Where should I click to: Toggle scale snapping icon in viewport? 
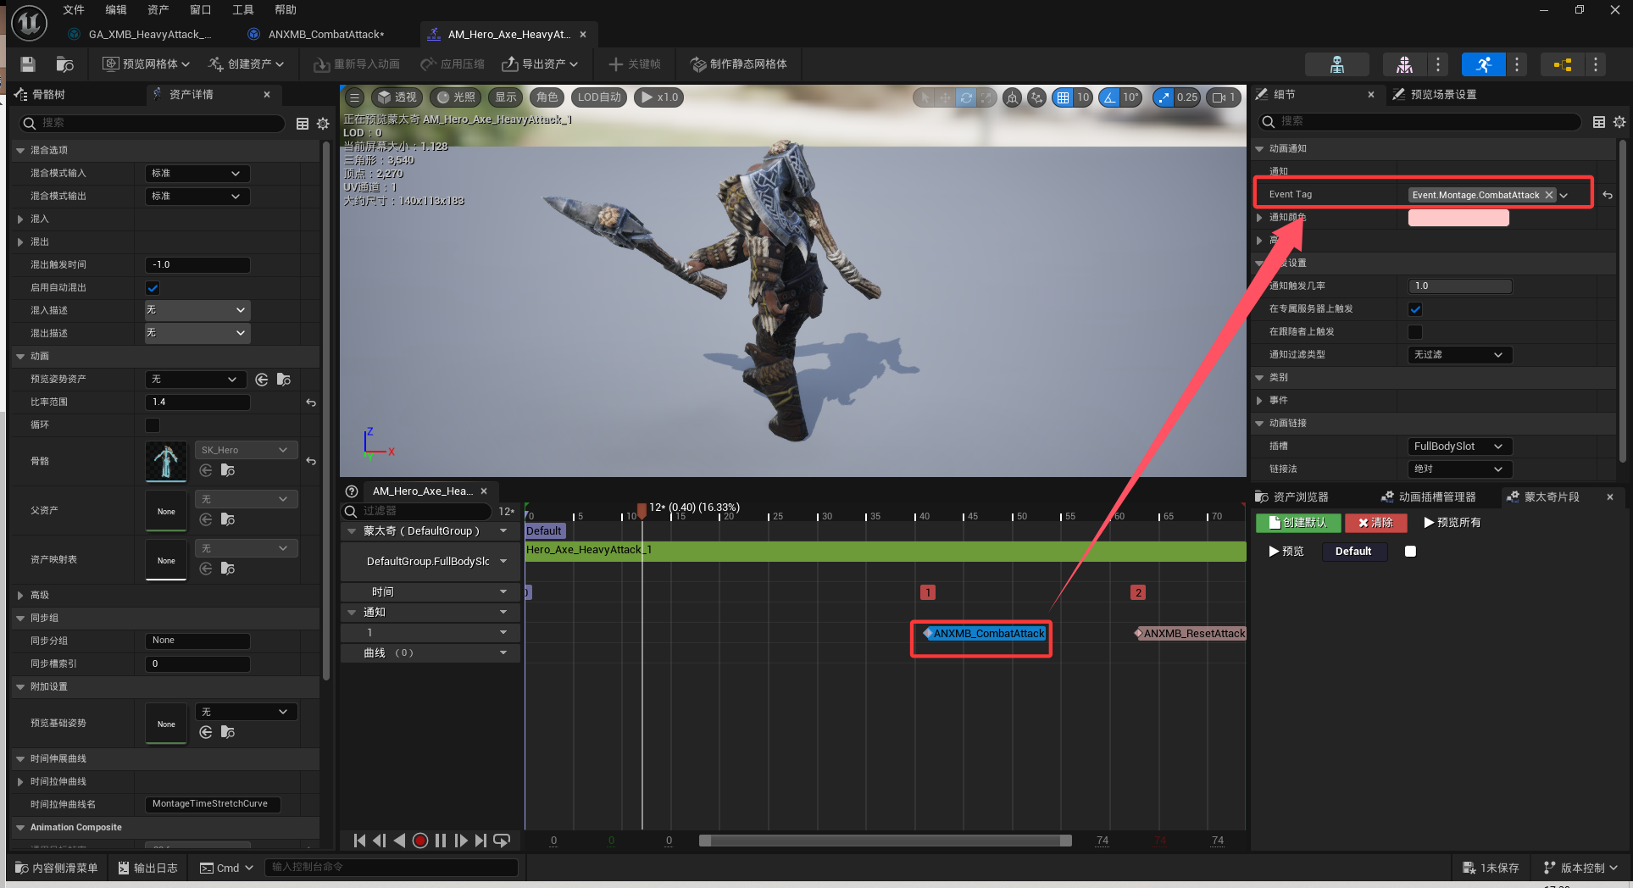point(1164,97)
